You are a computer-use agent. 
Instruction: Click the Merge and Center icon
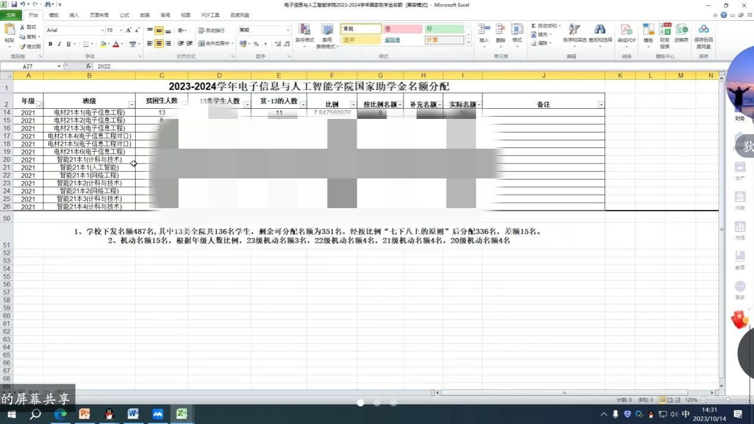215,43
